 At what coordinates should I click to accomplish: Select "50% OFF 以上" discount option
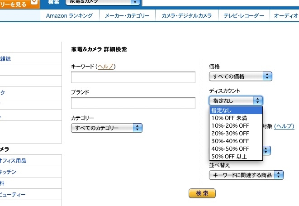[x=229, y=156]
